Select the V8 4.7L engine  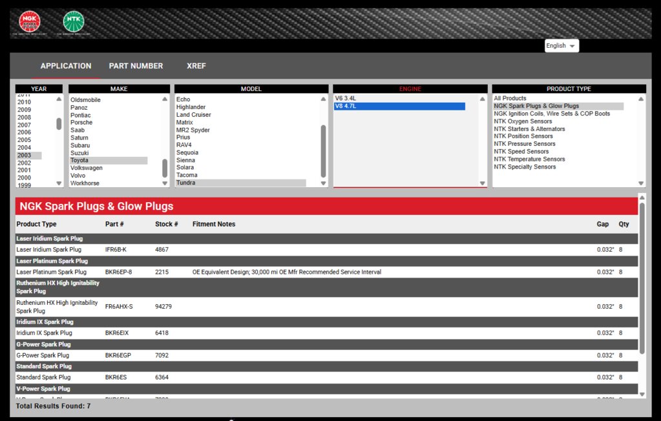point(399,106)
